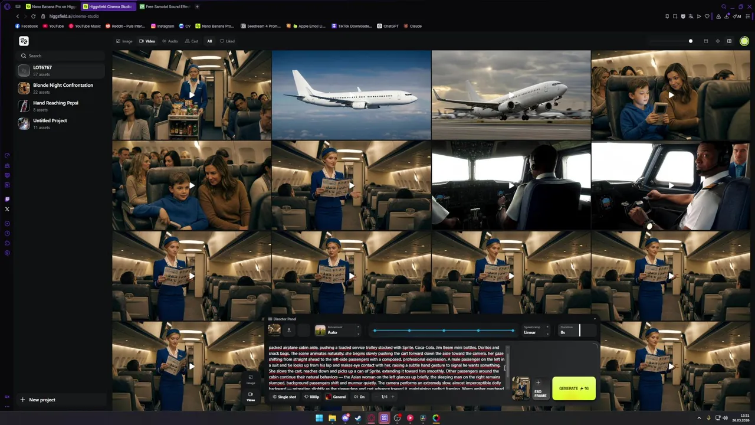Click the first speed ramp curve point

coord(375,331)
